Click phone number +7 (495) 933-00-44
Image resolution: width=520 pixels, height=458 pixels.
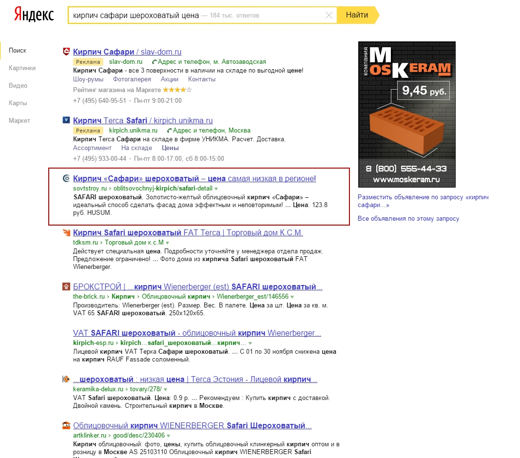99,158
